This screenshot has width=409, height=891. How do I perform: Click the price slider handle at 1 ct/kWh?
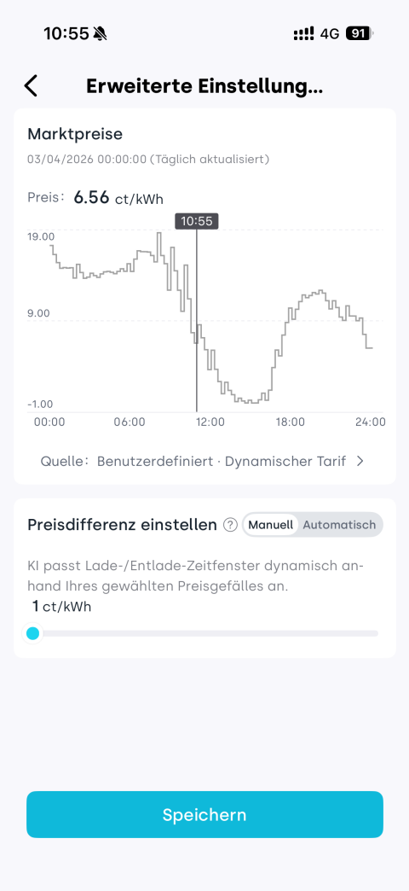(x=33, y=633)
